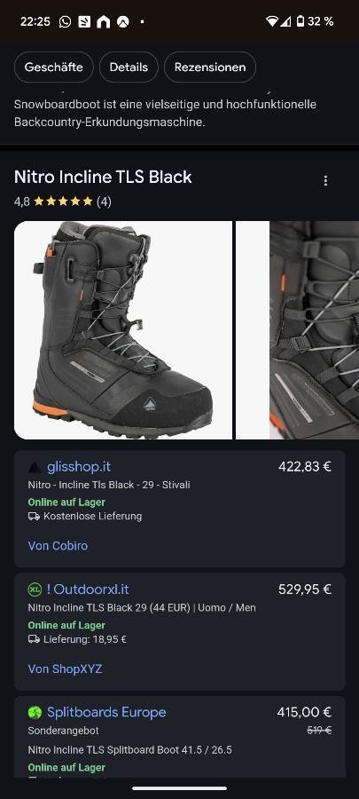Open the second close-up boot image
The width and height of the screenshot is (359, 799).
pos(298,330)
